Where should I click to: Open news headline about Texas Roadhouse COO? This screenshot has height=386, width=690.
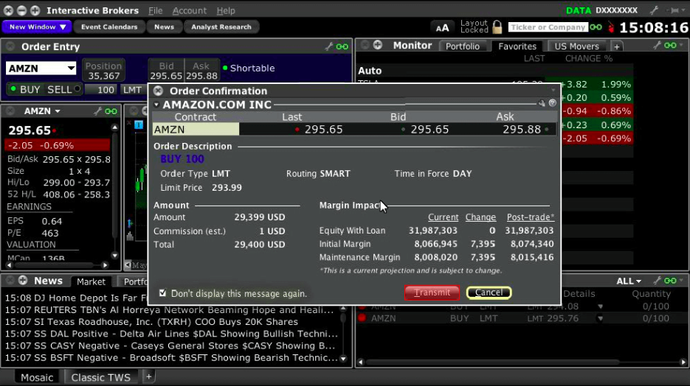click(x=151, y=322)
